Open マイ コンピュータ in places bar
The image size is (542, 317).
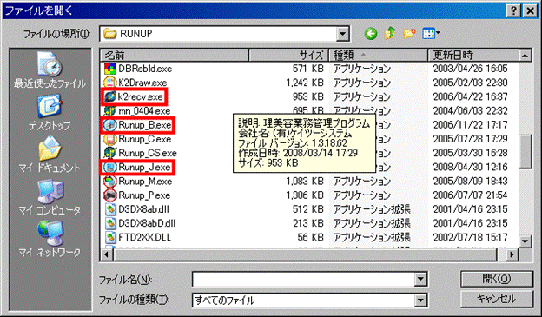(50, 196)
